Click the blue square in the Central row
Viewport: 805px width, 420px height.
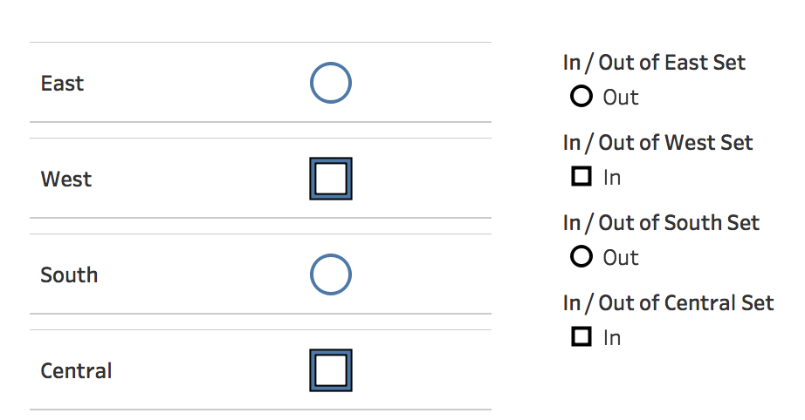pos(331,370)
